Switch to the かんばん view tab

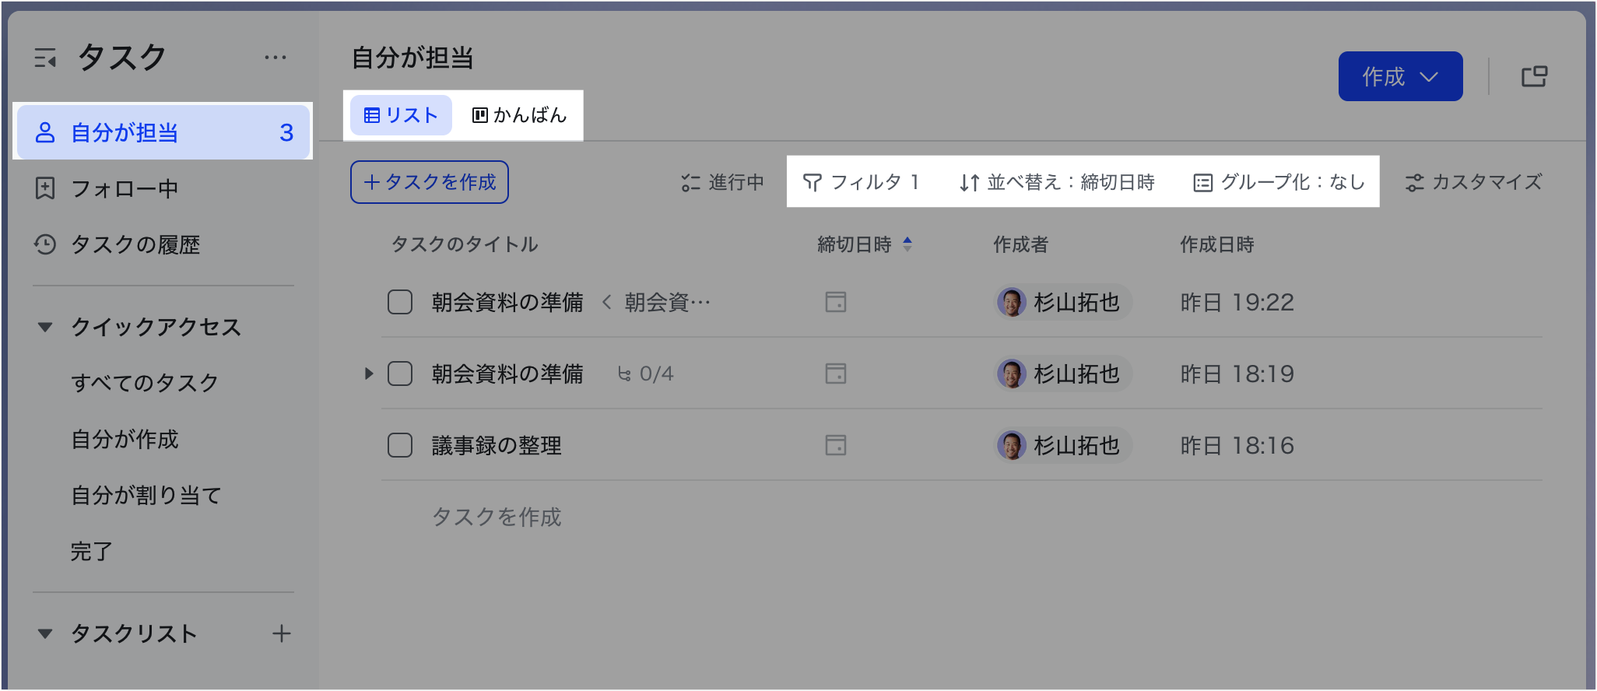(519, 115)
